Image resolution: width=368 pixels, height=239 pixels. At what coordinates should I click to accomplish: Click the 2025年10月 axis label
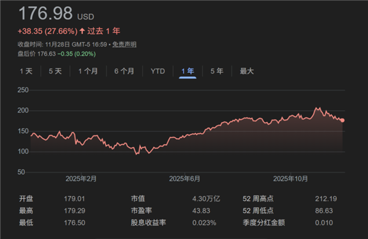point(290,179)
